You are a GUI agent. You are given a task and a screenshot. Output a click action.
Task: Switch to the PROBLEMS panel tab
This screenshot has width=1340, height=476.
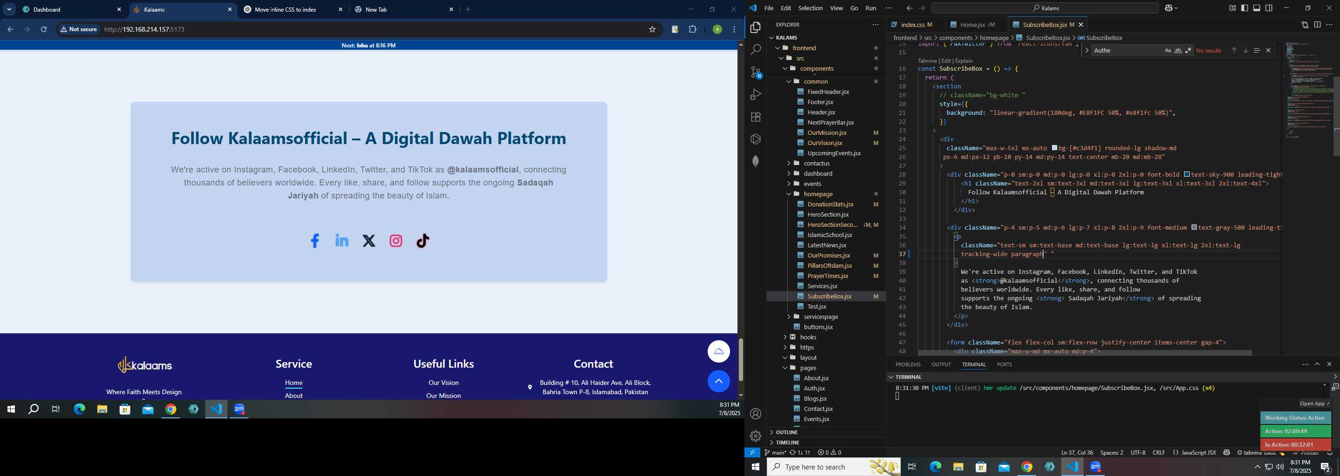[908, 365]
